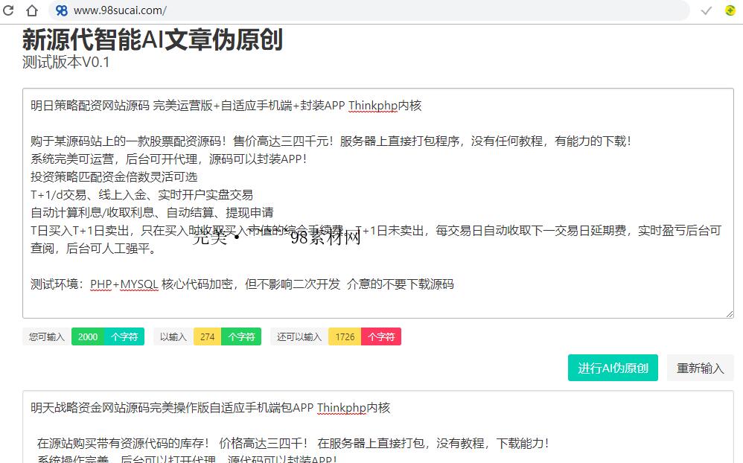Click the 测试版本V0.1 label
This screenshot has height=463, width=743.
(x=64, y=63)
